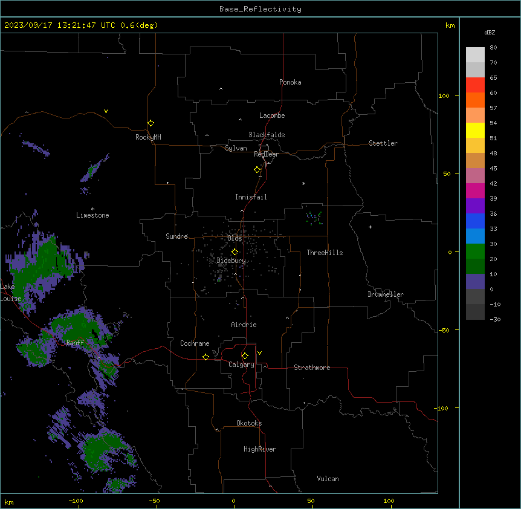Click the yellow diamond marker below Cochrane
The image size is (521, 509).
pos(205,357)
